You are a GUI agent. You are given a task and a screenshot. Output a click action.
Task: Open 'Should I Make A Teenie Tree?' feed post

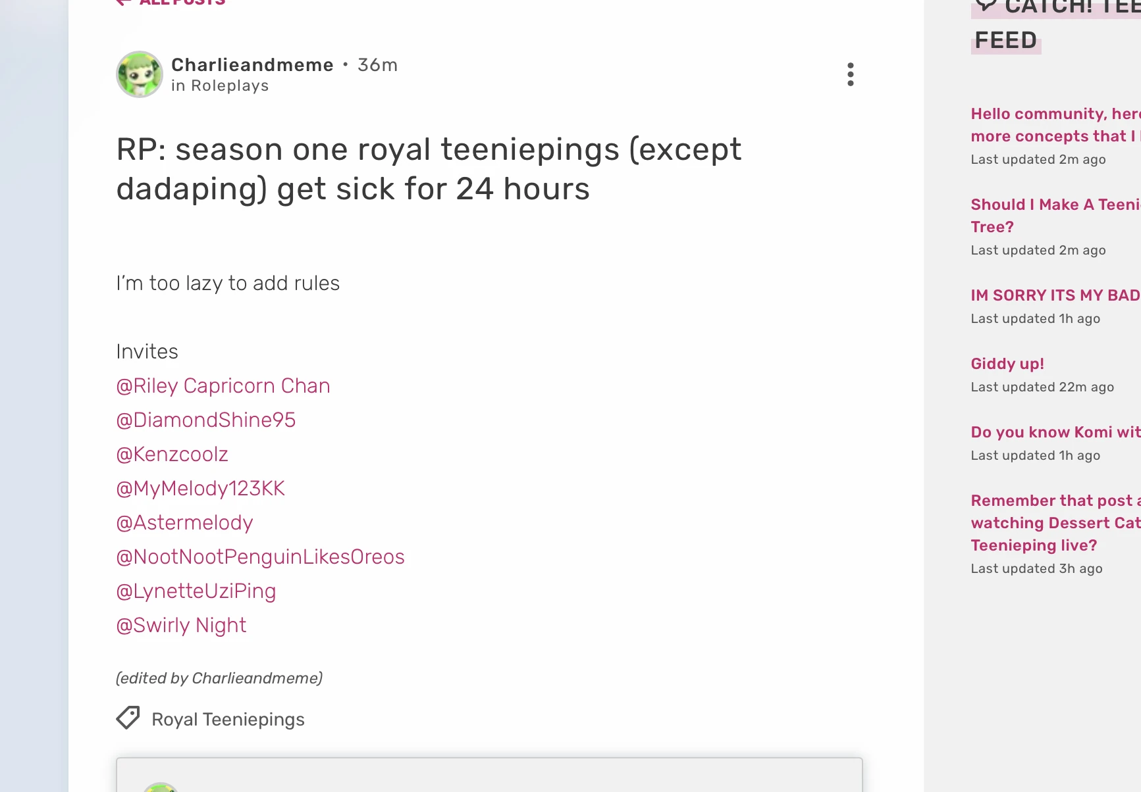[x=1054, y=215]
